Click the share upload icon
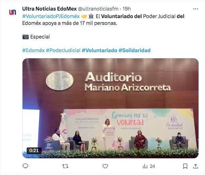 coord(195,166)
